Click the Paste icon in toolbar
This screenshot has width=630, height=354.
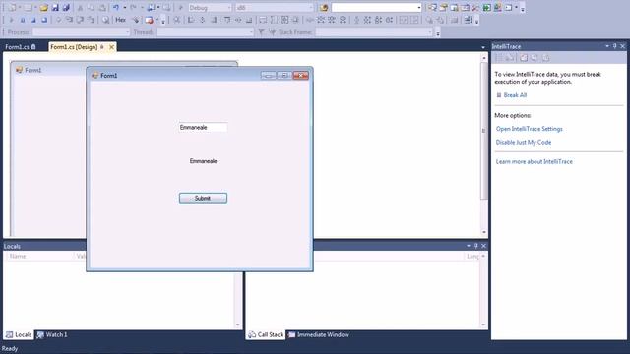click(x=102, y=8)
